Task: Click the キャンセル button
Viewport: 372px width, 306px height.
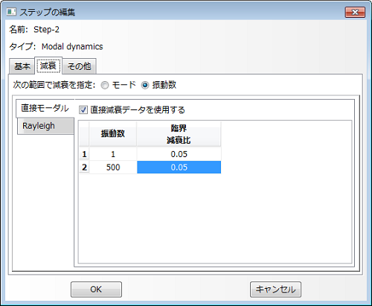Action: tap(275, 290)
